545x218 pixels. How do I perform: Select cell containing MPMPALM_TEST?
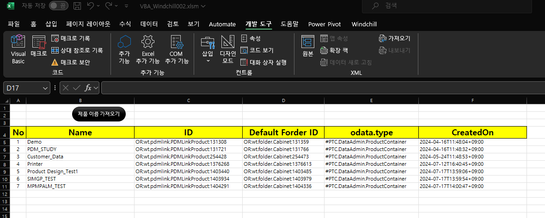pyautogui.click(x=80, y=187)
